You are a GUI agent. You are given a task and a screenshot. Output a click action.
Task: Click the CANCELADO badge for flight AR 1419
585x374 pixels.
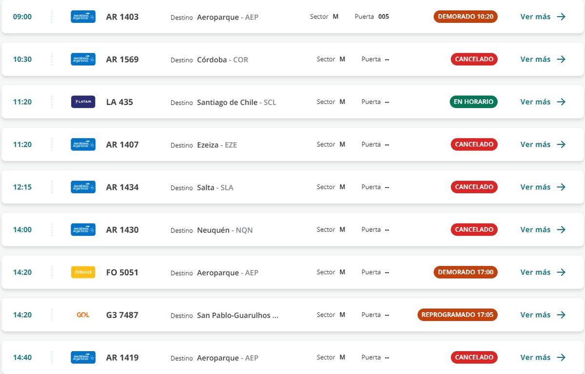click(x=474, y=357)
